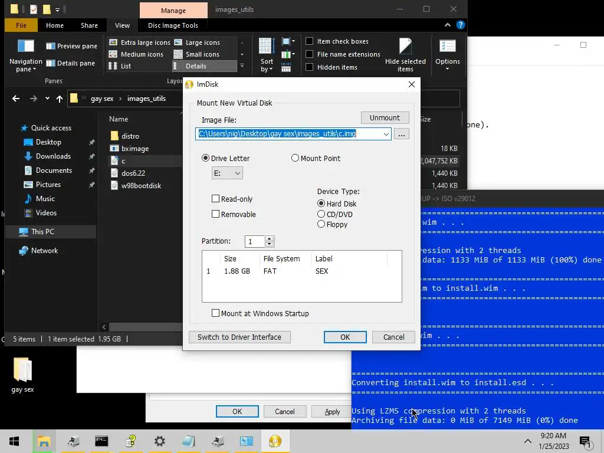Select the Details layout view

[x=204, y=66]
